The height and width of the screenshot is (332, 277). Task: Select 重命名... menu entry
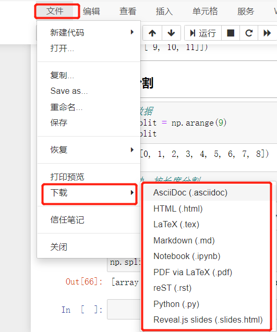(89, 107)
